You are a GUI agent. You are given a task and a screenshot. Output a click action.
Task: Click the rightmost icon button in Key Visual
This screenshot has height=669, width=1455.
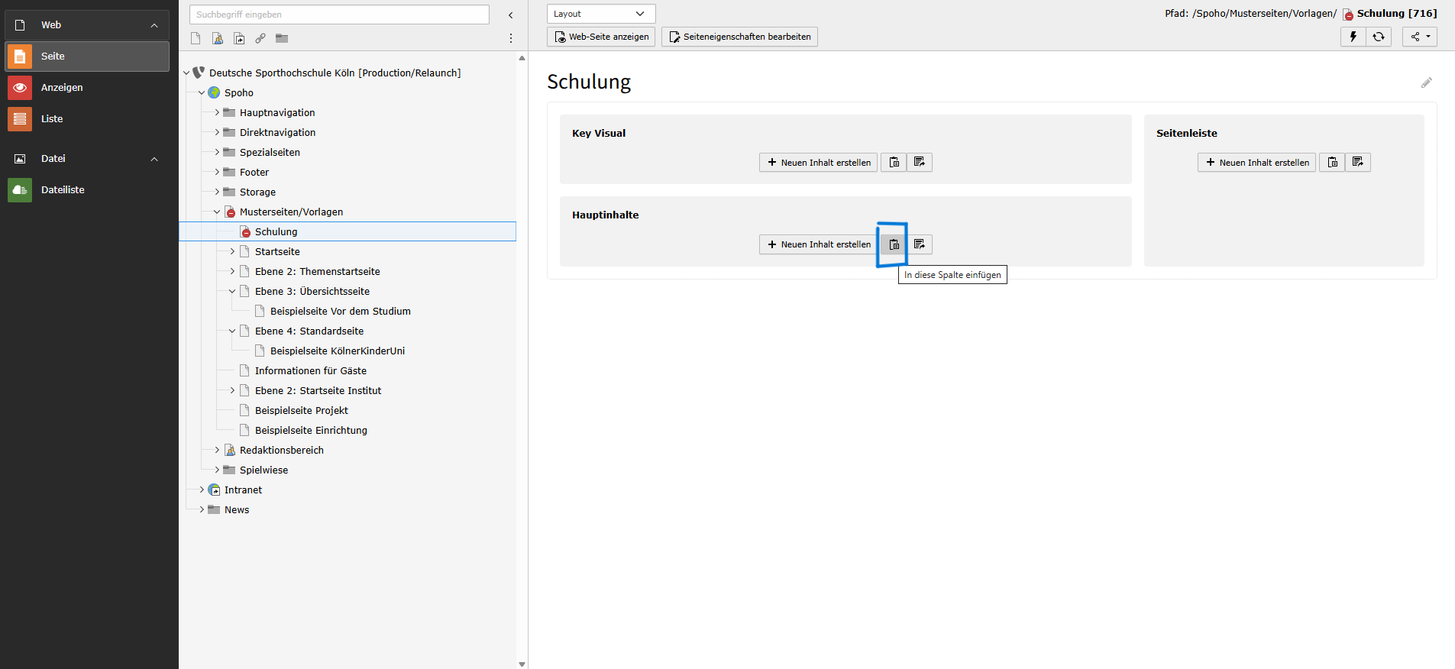pos(919,162)
